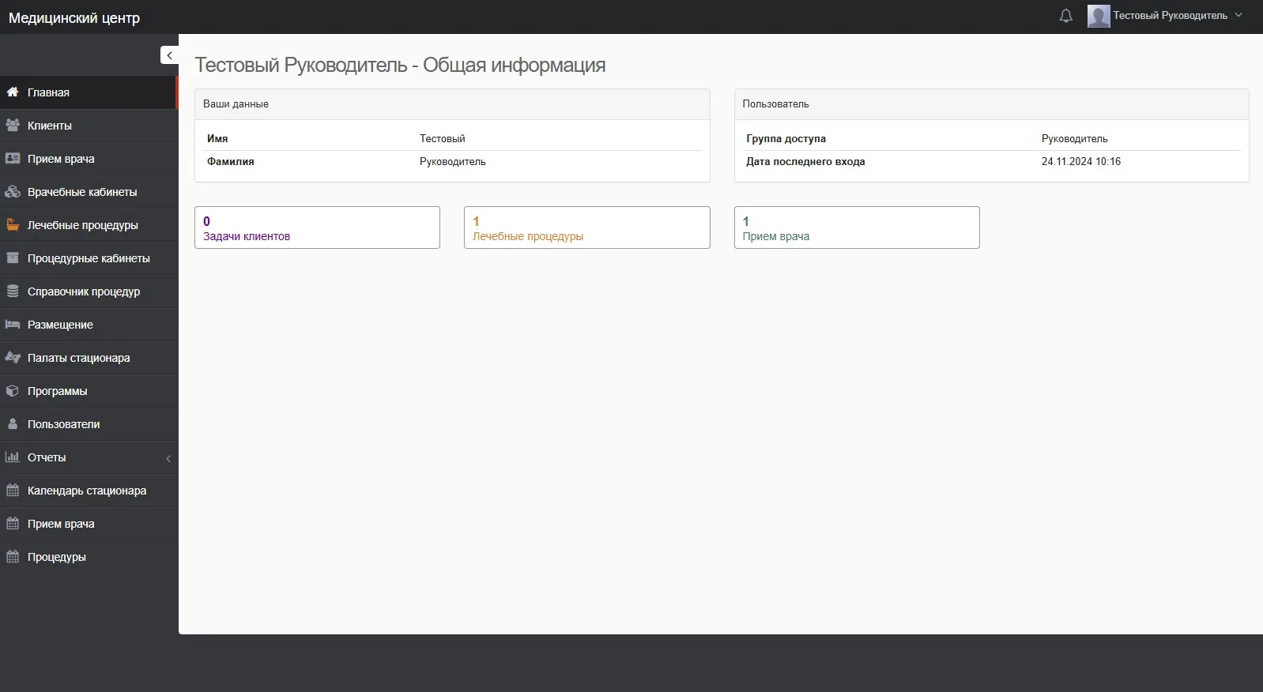Click the Прием врача counter card
The image size is (1263, 692).
856,228
